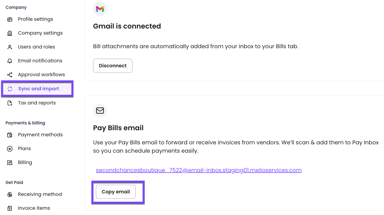Click the Company settings building icon
This screenshot has width=384, height=215.
pos(10,33)
